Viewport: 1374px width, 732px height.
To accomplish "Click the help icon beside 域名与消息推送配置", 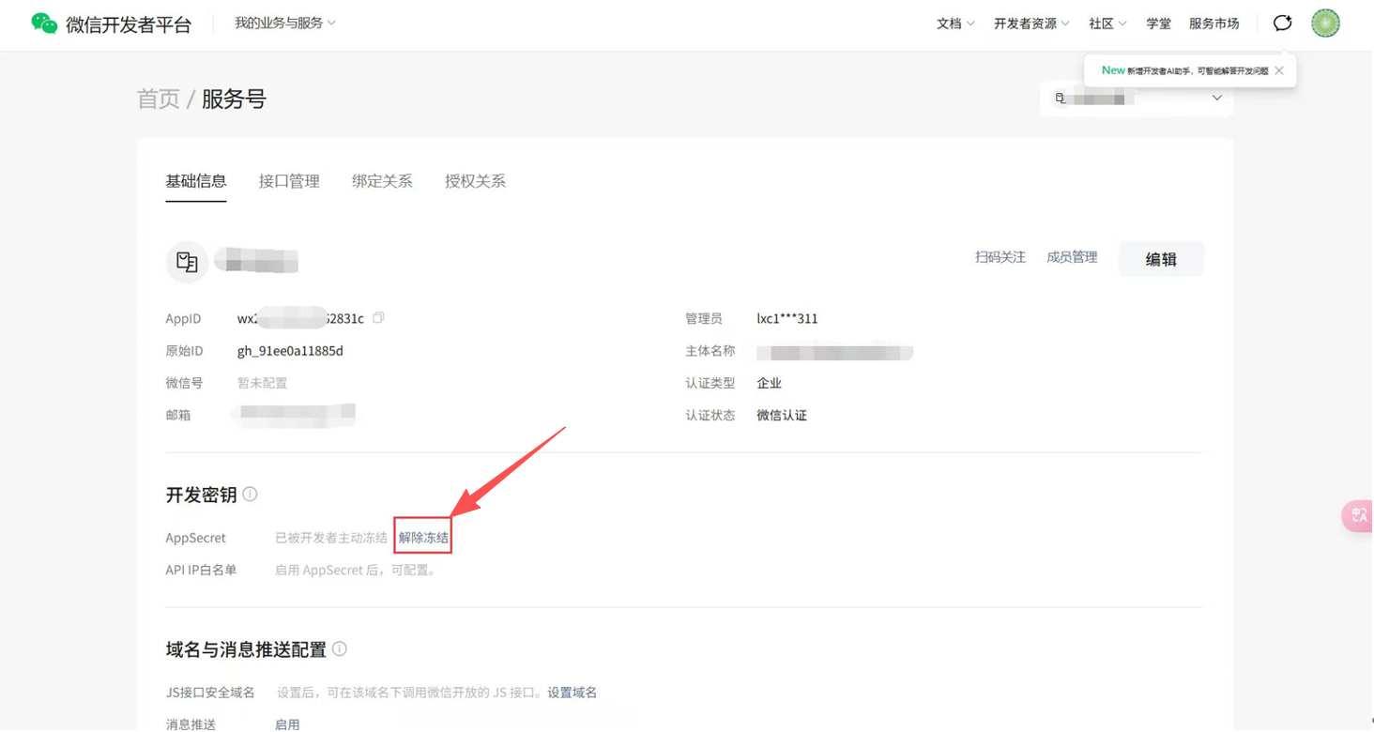I will 340,648.
